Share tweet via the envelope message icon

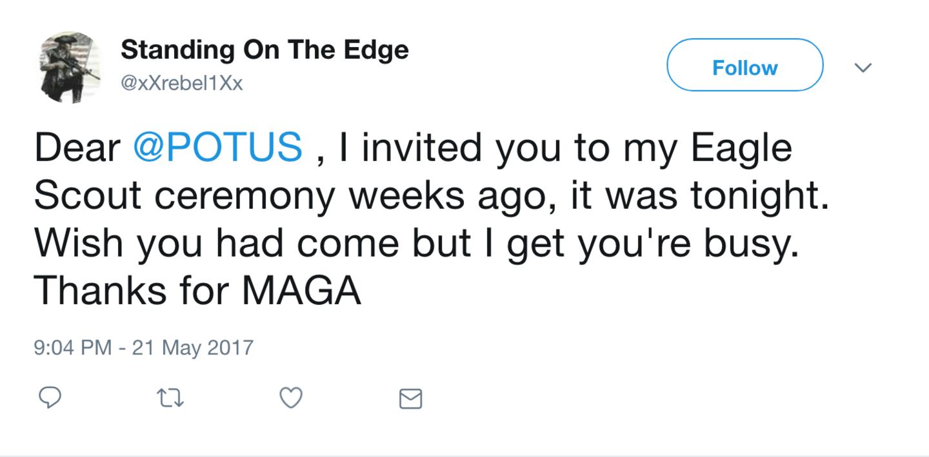tap(410, 400)
